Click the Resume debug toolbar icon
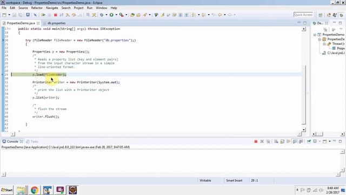The height and width of the screenshot is (195, 346). [x=43, y=15]
